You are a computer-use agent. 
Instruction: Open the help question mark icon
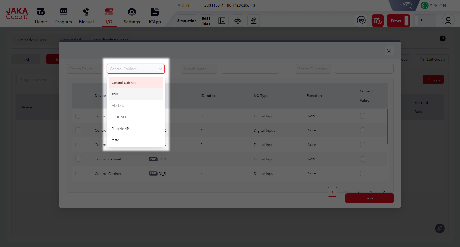point(442,39)
